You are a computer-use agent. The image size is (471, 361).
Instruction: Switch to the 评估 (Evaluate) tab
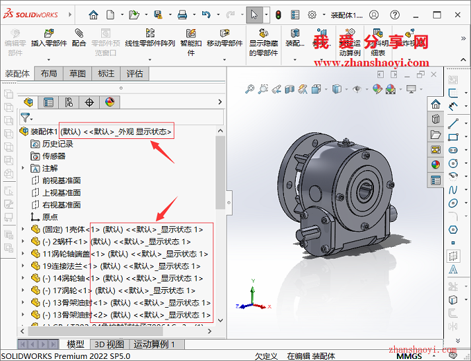pyautogui.click(x=134, y=73)
